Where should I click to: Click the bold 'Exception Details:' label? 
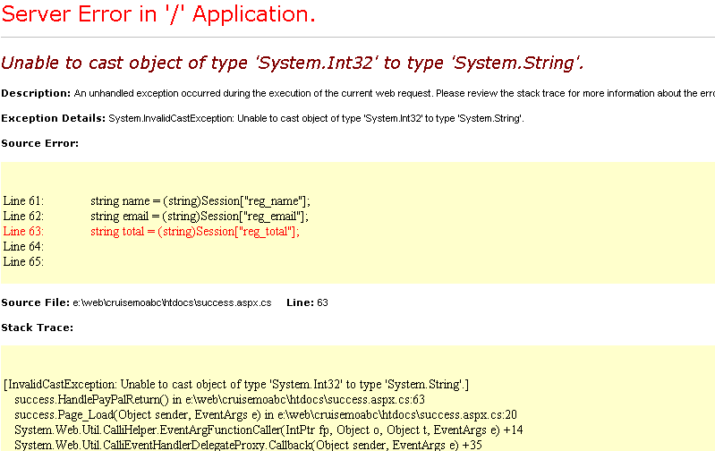[x=53, y=118]
